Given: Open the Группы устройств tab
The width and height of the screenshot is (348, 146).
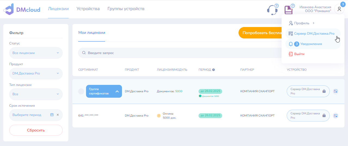Looking at the screenshot, I should [x=126, y=9].
